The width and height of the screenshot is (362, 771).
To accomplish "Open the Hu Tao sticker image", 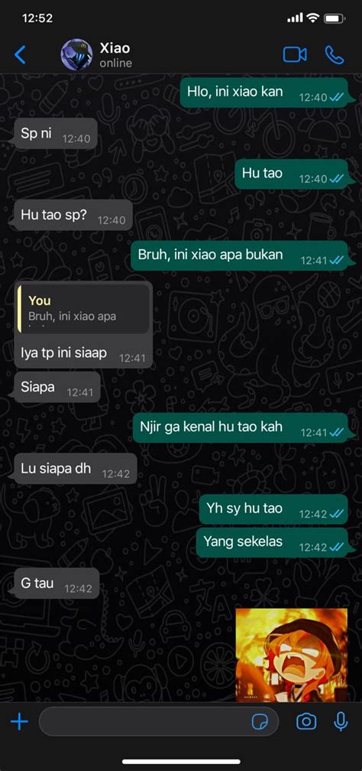I will (x=291, y=655).
